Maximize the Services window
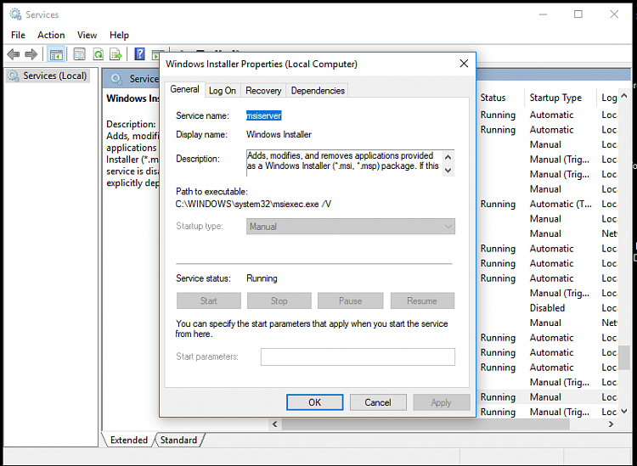This screenshot has height=466, width=637. click(578, 14)
